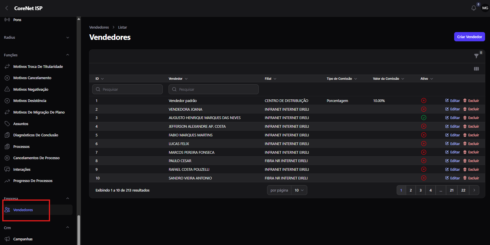Open the MG user avatar
The image size is (490, 245).
pyautogui.click(x=485, y=8)
